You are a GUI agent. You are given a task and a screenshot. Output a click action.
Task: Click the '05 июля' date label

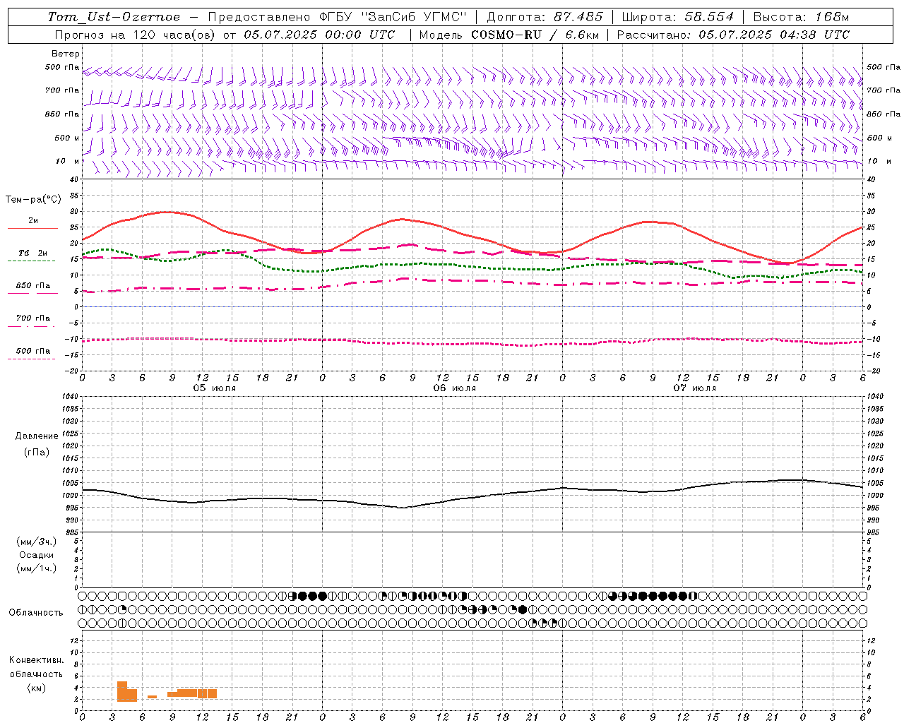215,388
